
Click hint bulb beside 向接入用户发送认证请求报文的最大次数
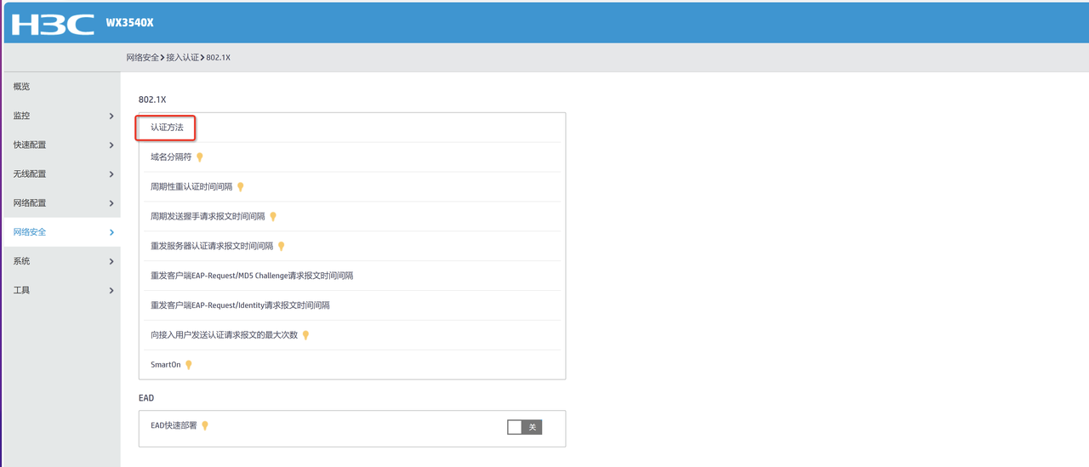(x=305, y=335)
